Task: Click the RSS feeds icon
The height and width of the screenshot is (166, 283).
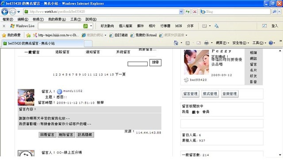Action: [x=187, y=43]
